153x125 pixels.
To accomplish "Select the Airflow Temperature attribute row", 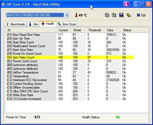I will pyautogui.click(x=70, y=72).
